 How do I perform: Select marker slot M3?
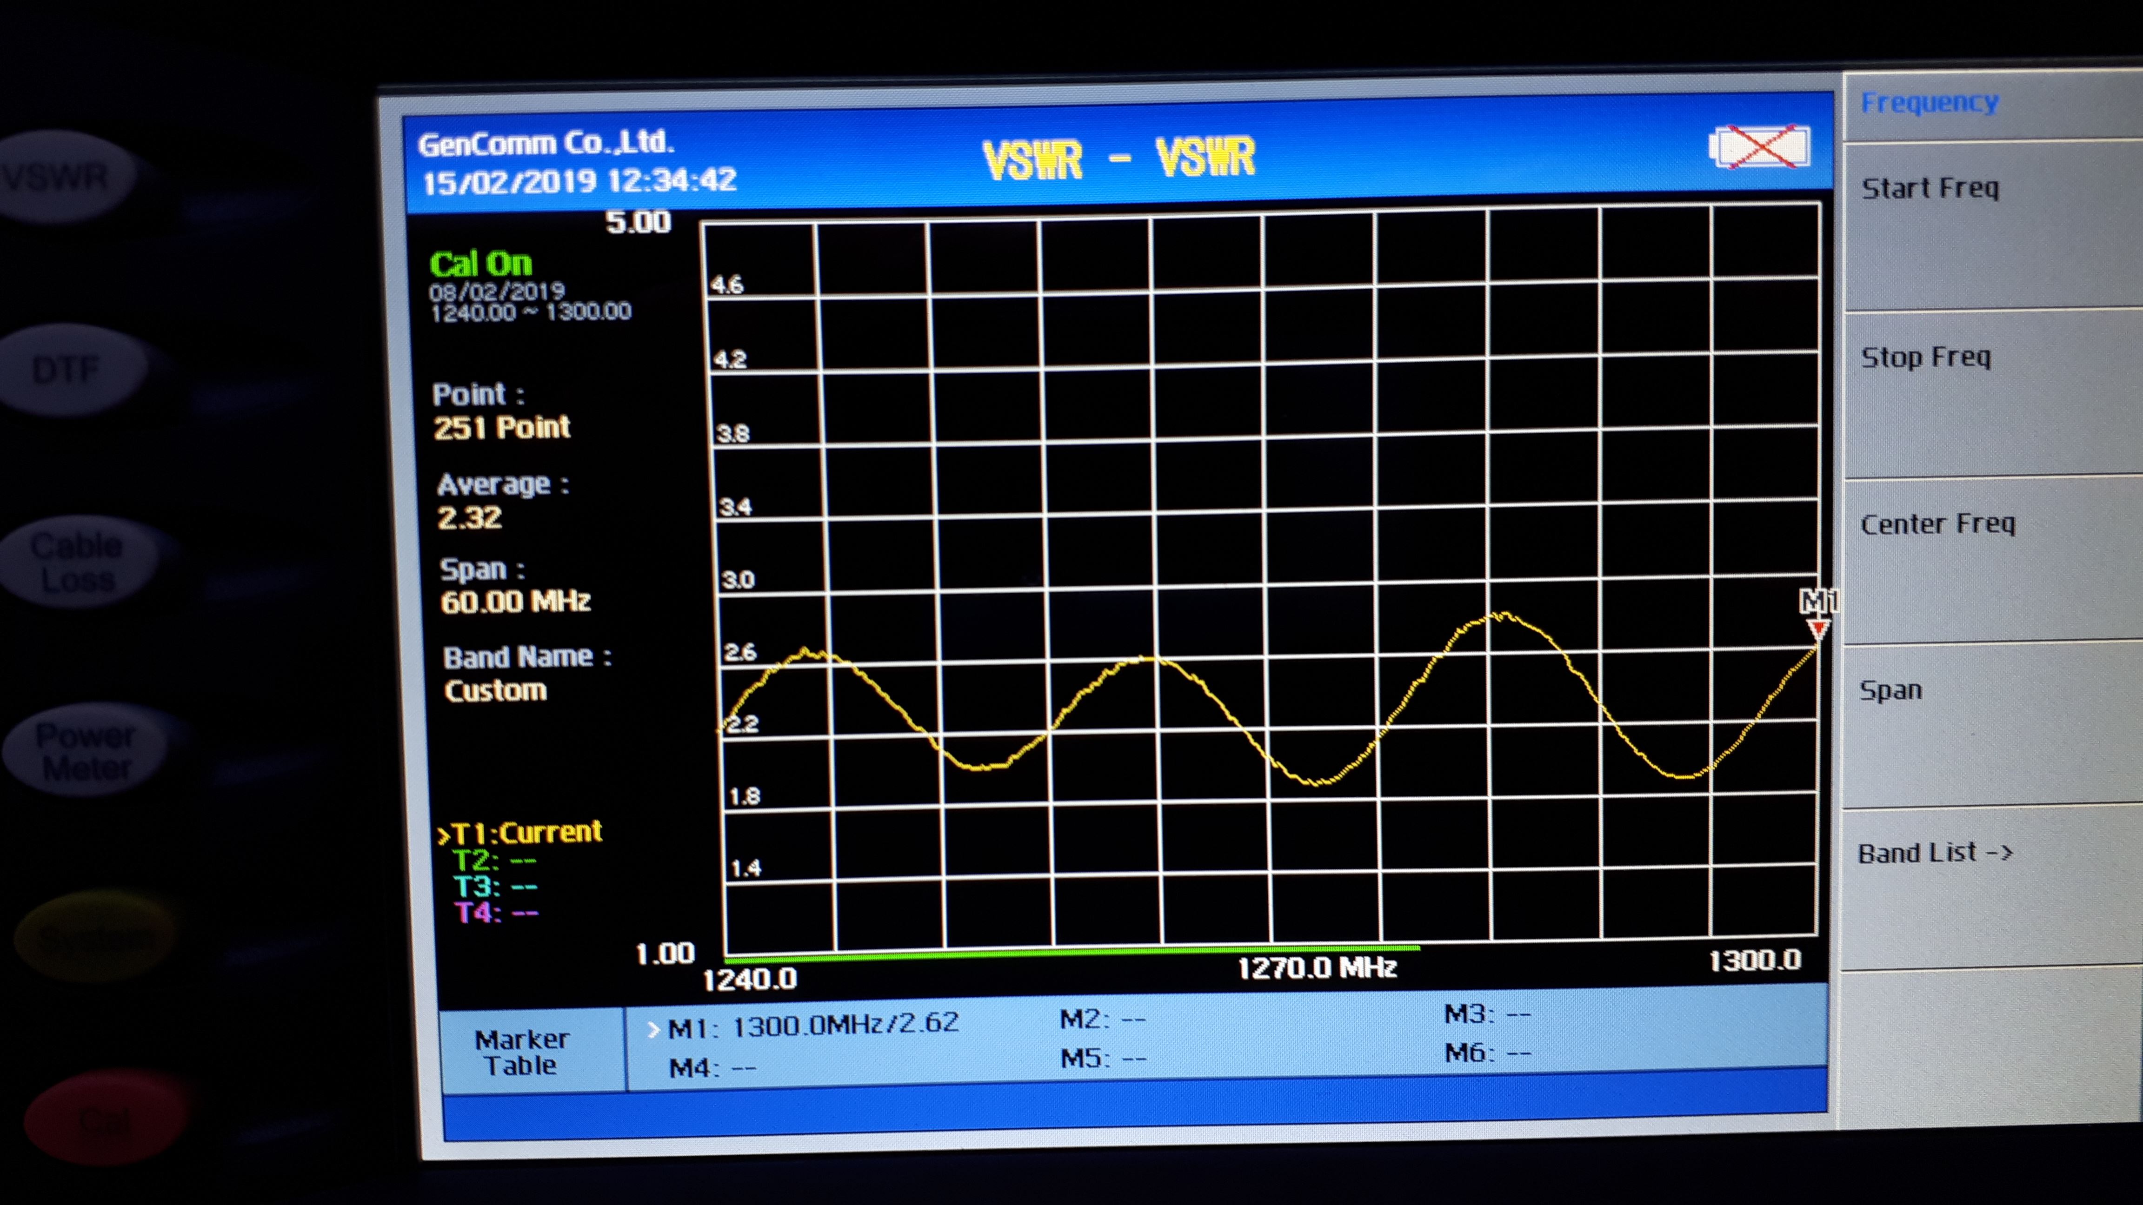[x=1487, y=1014]
